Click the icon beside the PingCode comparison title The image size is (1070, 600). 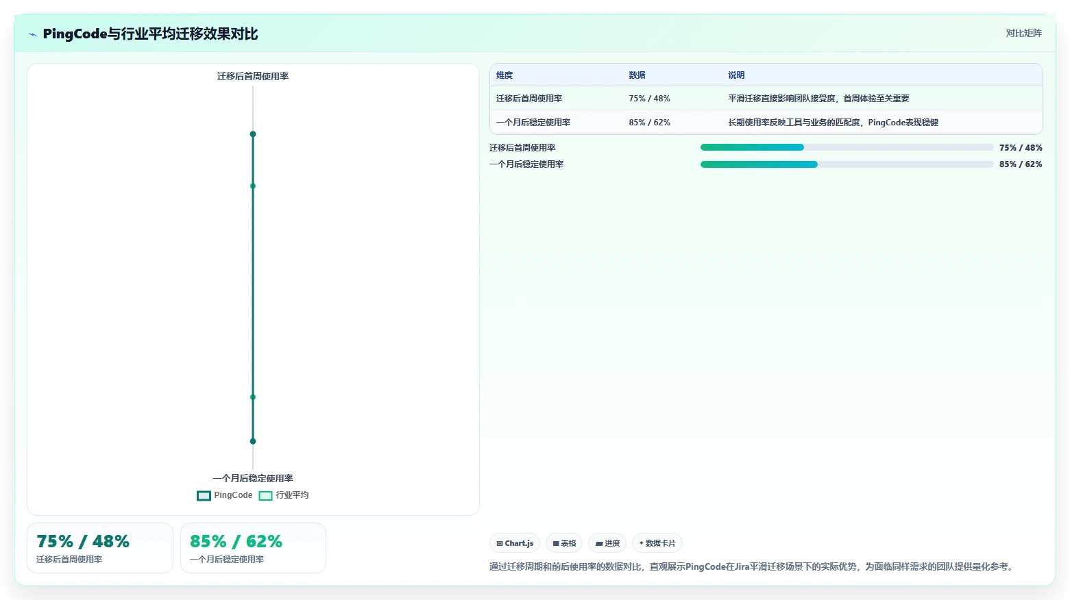[32, 34]
